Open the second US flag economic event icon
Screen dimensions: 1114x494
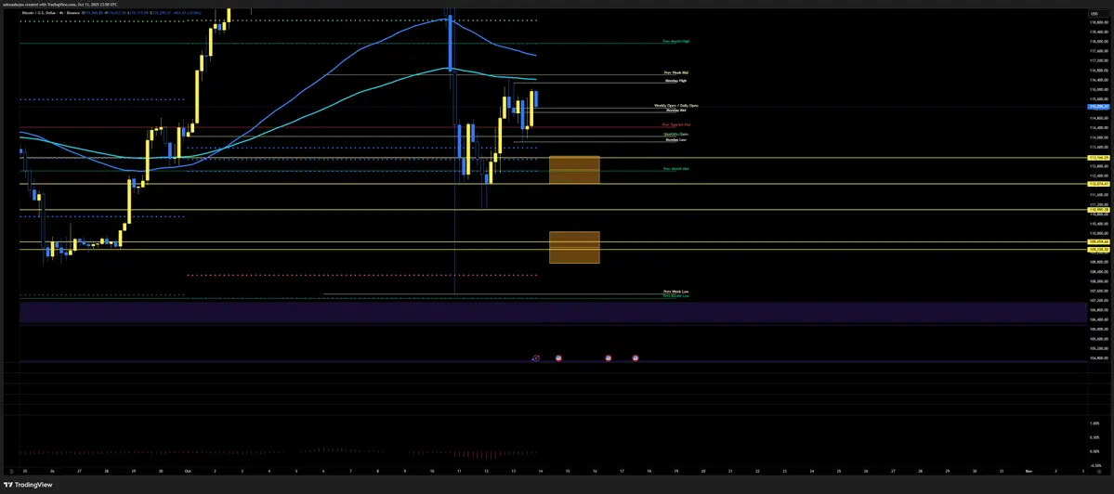[x=609, y=358]
